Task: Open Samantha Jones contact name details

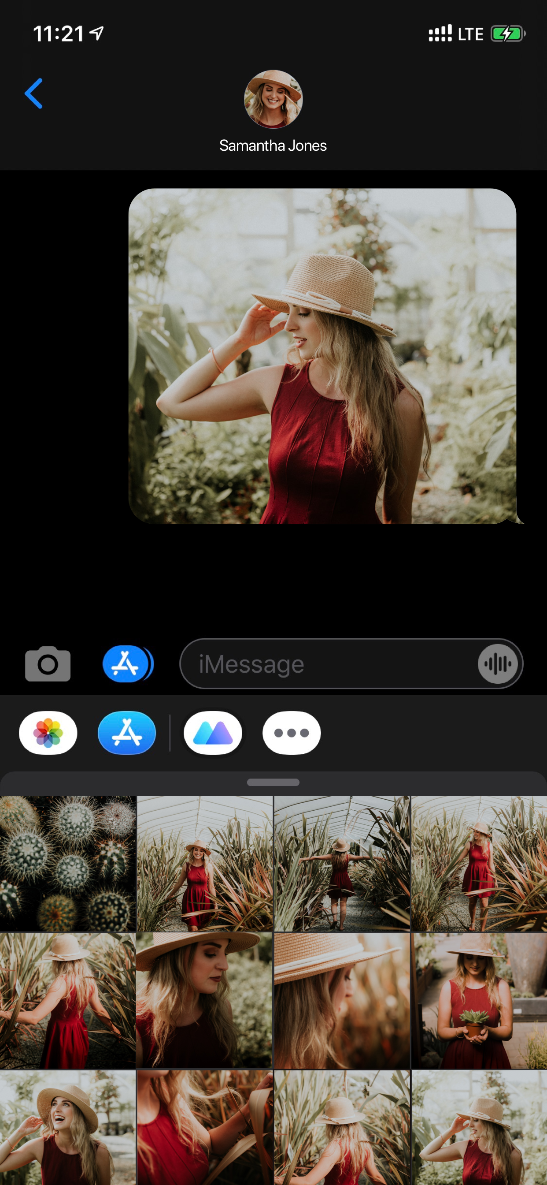Action: click(x=273, y=145)
